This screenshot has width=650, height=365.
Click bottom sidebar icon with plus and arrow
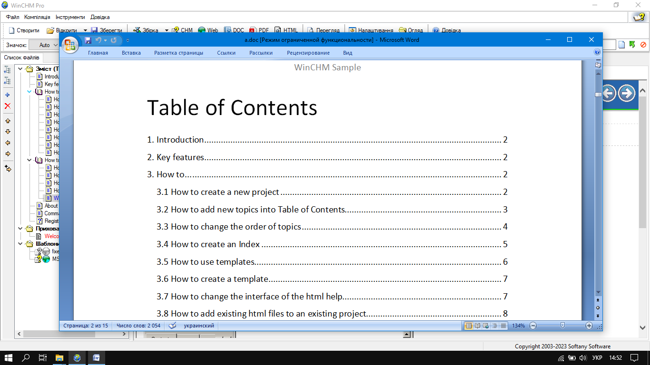pos(8,168)
